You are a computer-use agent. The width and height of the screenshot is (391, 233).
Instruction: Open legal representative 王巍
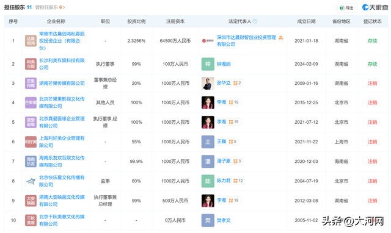point(221,142)
